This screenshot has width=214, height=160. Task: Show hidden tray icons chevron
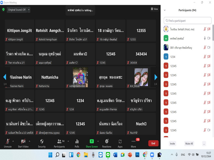172,155
